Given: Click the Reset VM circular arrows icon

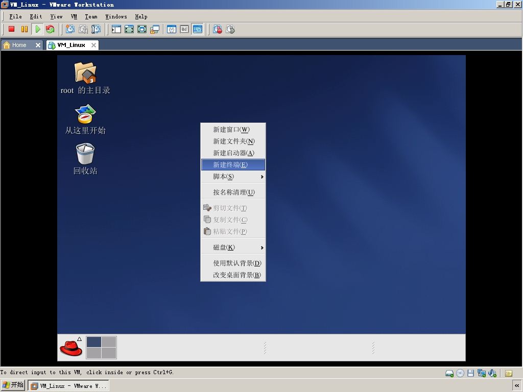Looking at the screenshot, I should tap(51, 29).
